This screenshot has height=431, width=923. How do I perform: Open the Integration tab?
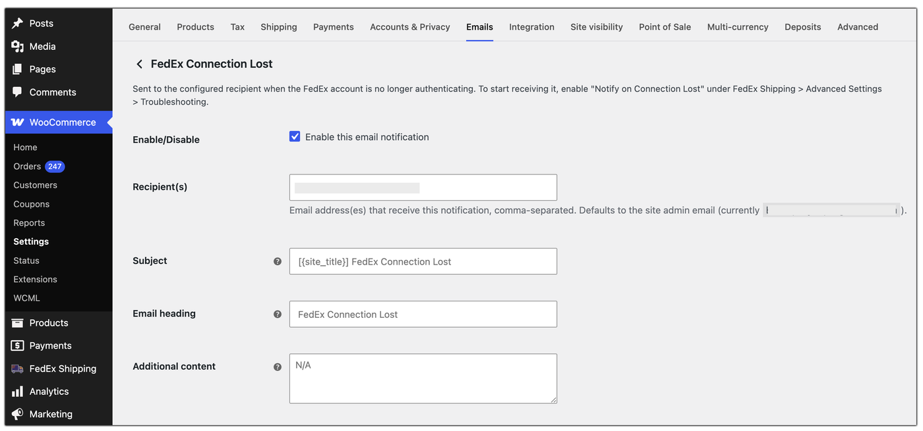pos(531,27)
